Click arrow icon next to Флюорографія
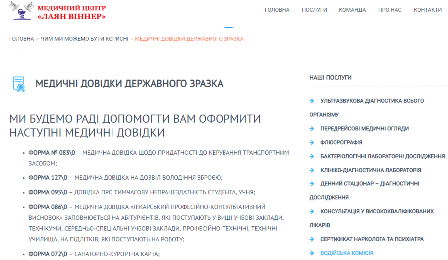This screenshot has height=260, width=448. coord(312,142)
